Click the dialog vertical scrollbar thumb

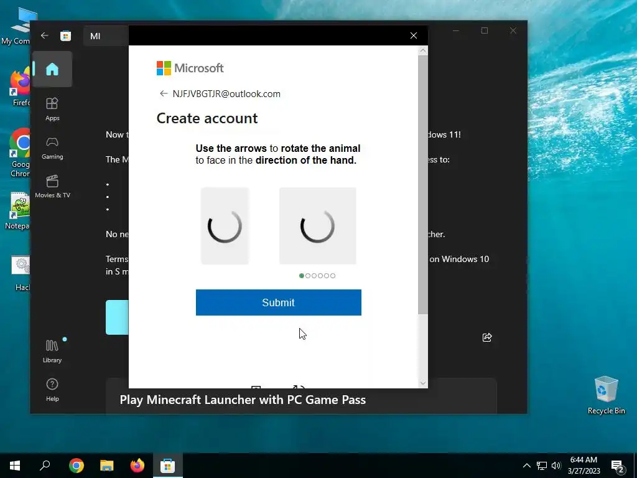(x=422, y=184)
